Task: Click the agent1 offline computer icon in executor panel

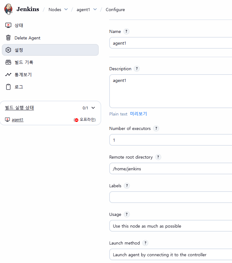Action: pos(7,119)
